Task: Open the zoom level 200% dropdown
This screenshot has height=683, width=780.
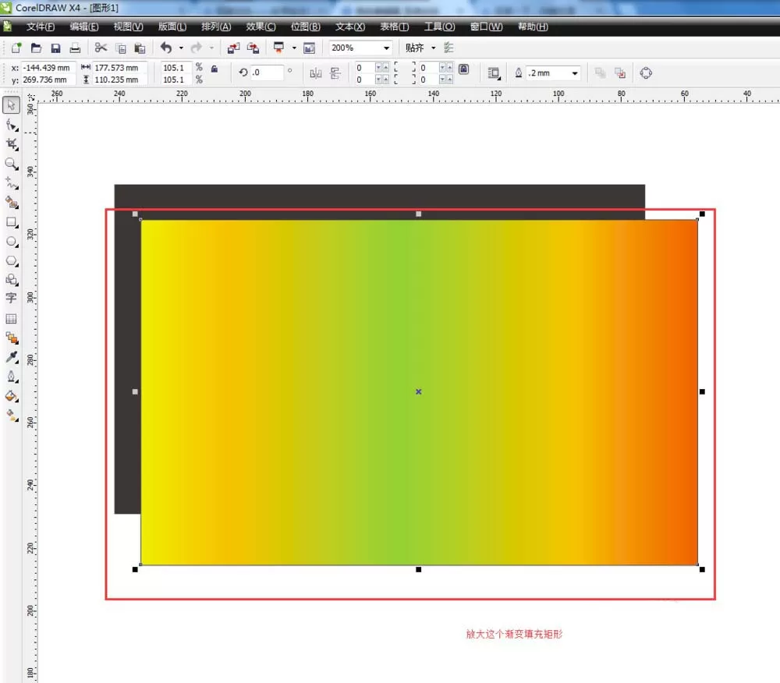Action: pos(386,48)
